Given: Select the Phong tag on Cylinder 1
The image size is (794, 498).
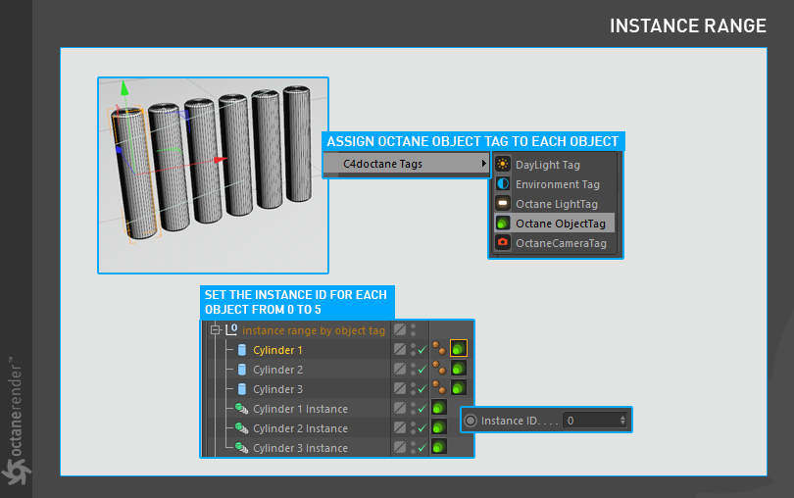Looking at the screenshot, I should coord(439,348).
